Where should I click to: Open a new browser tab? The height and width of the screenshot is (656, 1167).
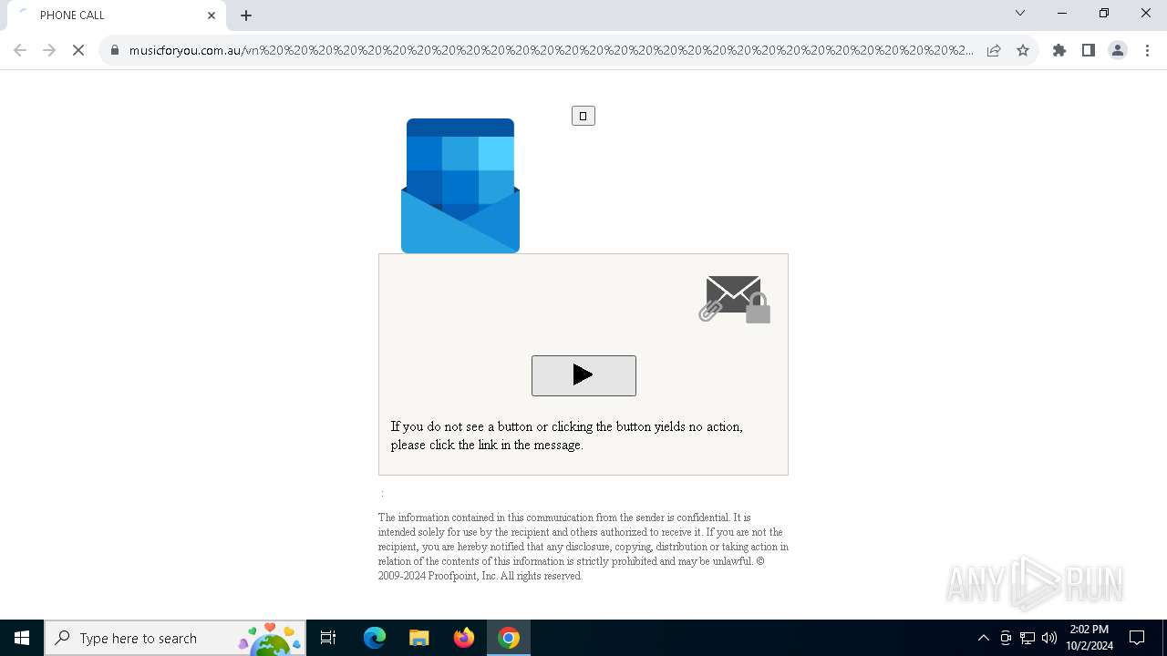coord(246,15)
